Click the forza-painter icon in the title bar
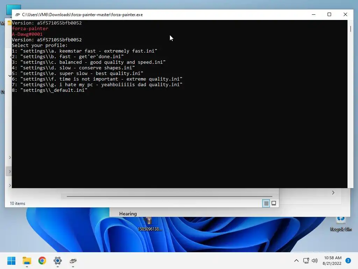This screenshot has height=269, width=358. click(x=17, y=15)
